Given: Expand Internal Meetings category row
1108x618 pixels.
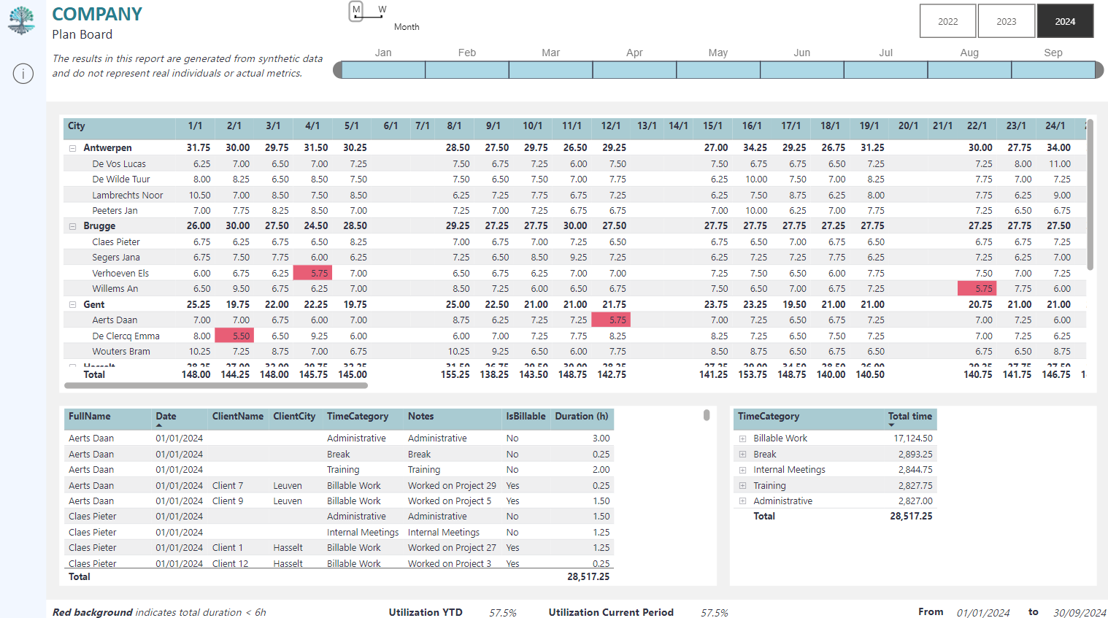Looking at the screenshot, I should click(742, 470).
